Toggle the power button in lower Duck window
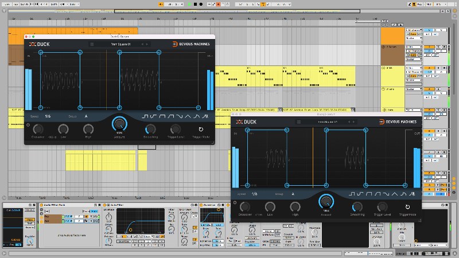This screenshot has width=459, height=258. point(235,202)
